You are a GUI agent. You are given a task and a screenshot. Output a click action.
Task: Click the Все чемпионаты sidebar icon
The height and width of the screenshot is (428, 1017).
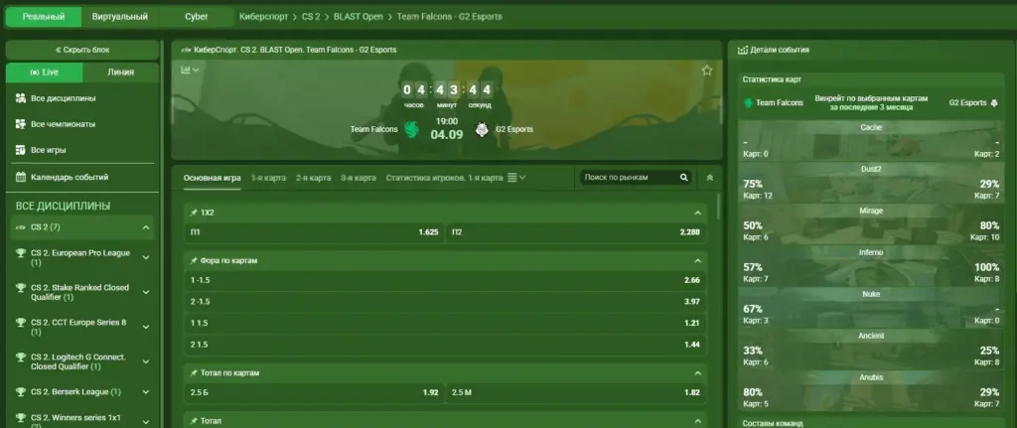click(x=20, y=124)
